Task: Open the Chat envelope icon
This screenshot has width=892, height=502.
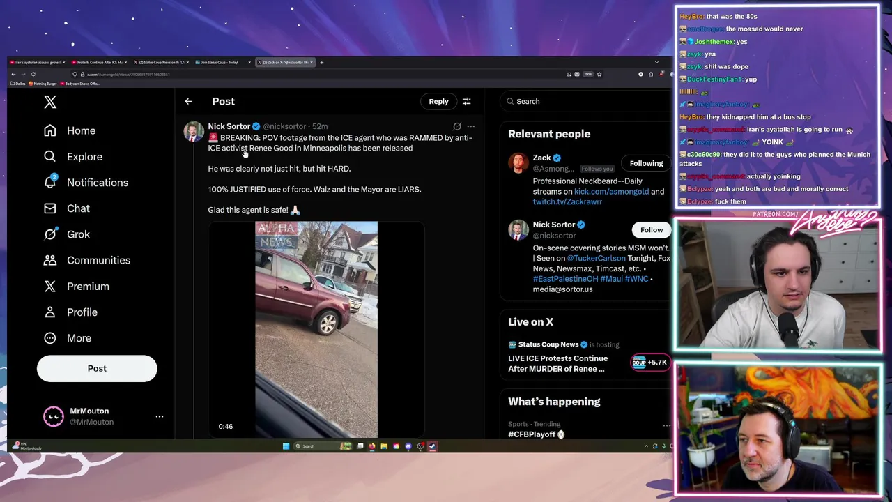Action: tap(49, 208)
